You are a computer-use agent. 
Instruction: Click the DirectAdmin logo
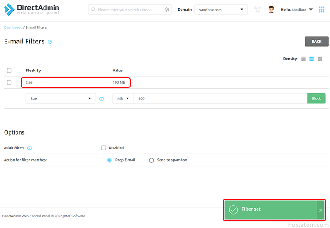30,9
